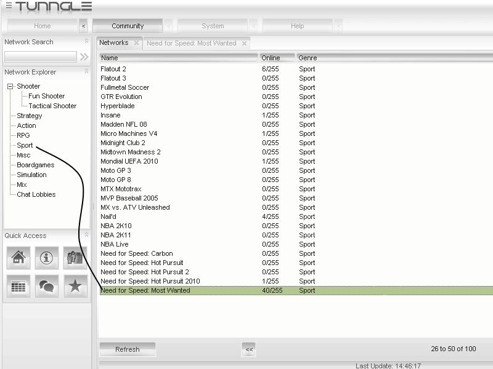Screen dimensions: 493x369
Task: Click the Info quick access icon
Action: tap(47, 258)
